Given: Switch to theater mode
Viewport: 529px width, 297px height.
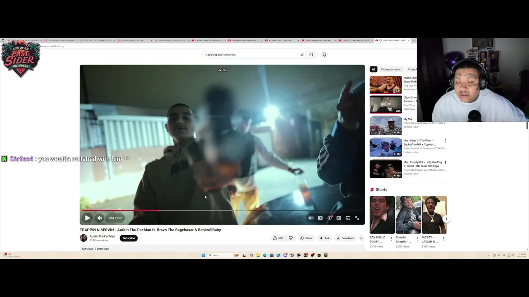Looking at the screenshot, I should (x=338, y=218).
